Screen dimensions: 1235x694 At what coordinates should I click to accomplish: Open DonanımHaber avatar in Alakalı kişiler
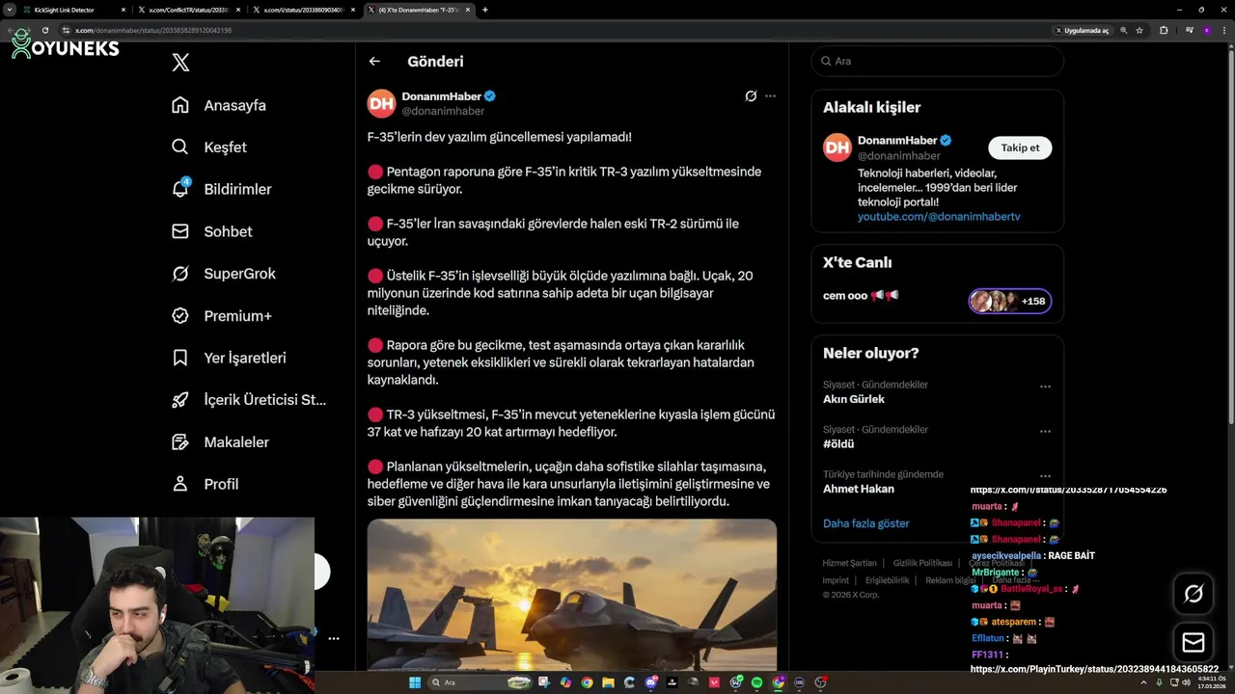coord(837,147)
